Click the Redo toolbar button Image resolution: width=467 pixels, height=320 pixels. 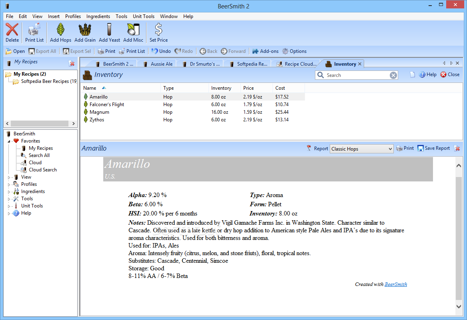(184, 51)
